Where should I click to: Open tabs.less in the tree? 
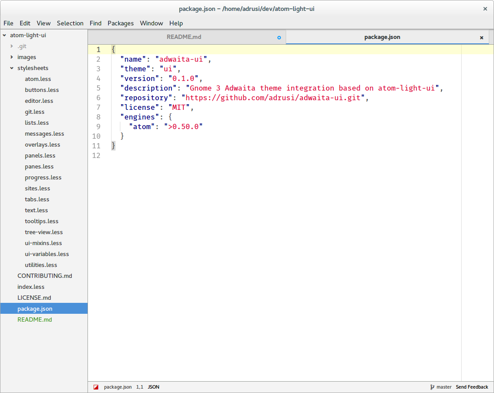click(x=37, y=200)
